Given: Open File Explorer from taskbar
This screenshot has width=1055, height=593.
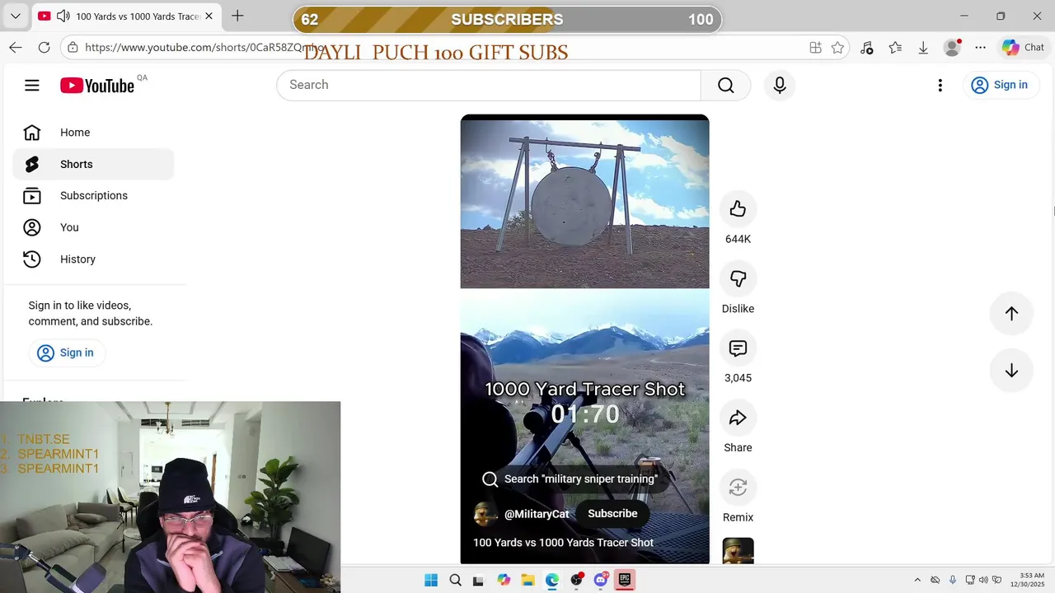Looking at the screenshot, I should [x=527, y=580].
